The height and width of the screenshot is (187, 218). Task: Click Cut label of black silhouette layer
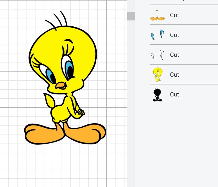pos(174,94)
